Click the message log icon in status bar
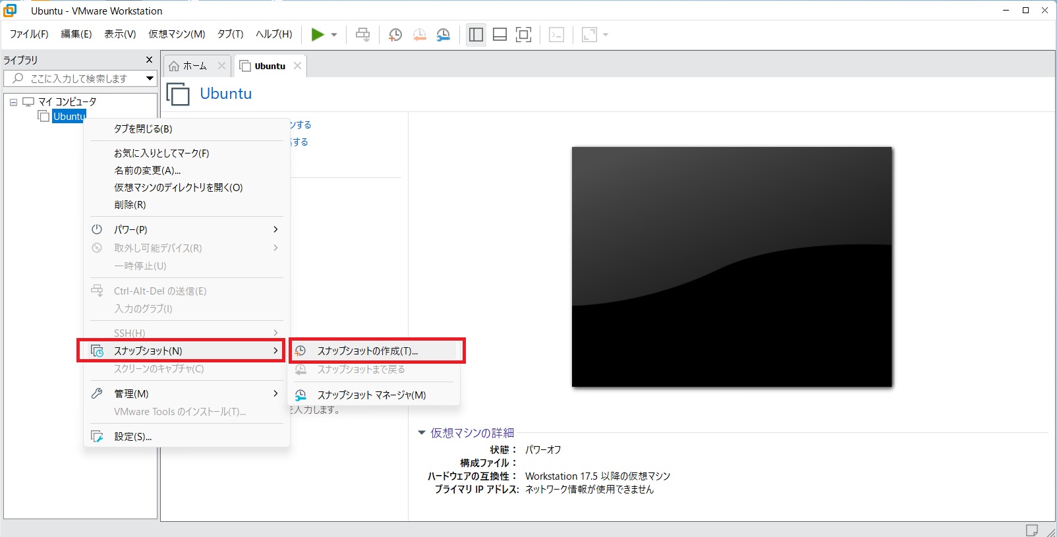Screen dimensions: 1057x537 (x=1032, y=530)
